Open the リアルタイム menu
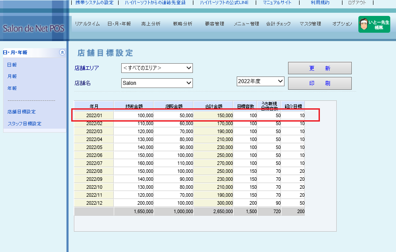Viewport: 396px width, 252px height. pos(87,24)
